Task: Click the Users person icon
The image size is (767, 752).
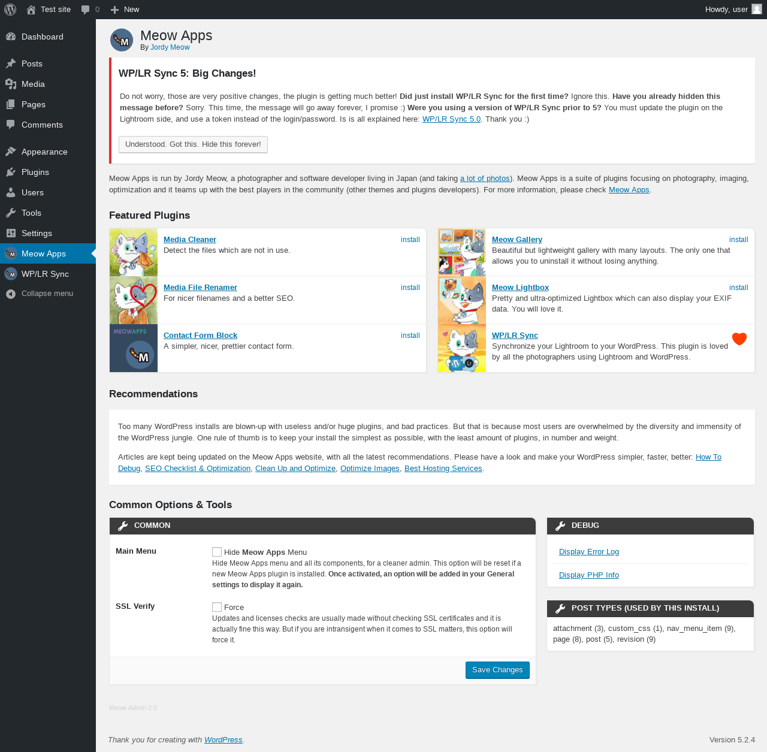Action: [11, 192]
